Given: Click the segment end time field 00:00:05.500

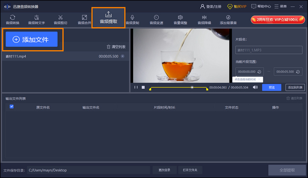Looking at the screenshot, I should pos(285,72).
